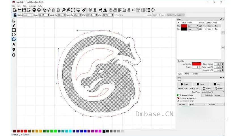The image size is (236, 136).
Task: Open settings with the gears icon
Action: [84, 10]
